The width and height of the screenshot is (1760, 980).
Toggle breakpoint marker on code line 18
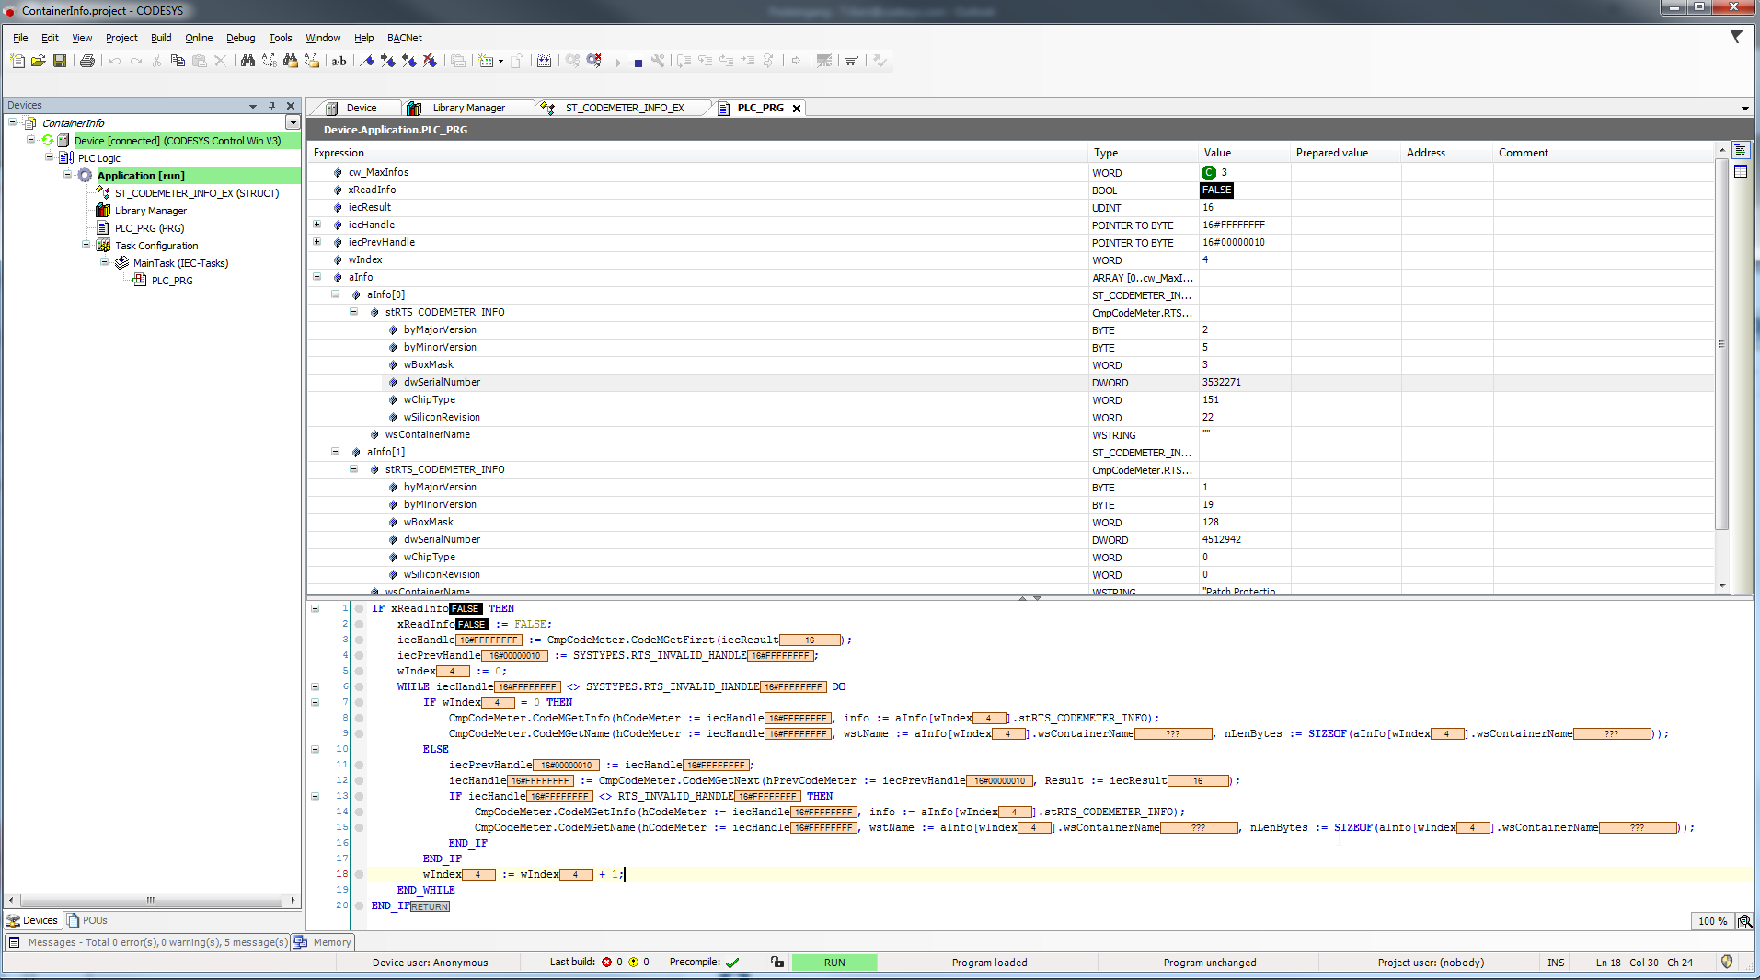tap(360, 875)
